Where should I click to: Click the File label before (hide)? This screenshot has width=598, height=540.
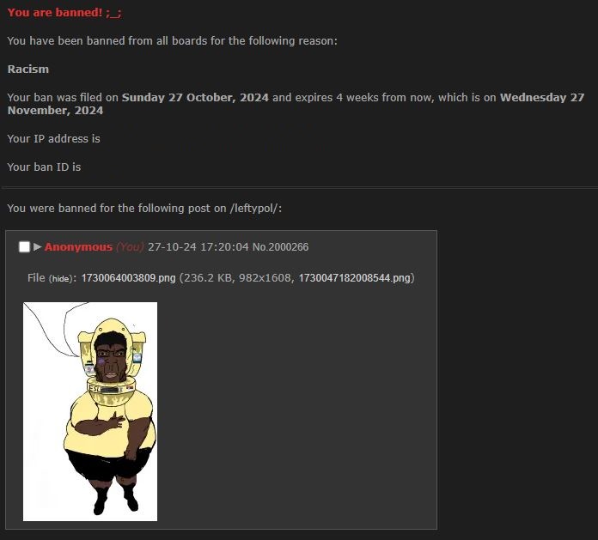click(x=36, y=278)
